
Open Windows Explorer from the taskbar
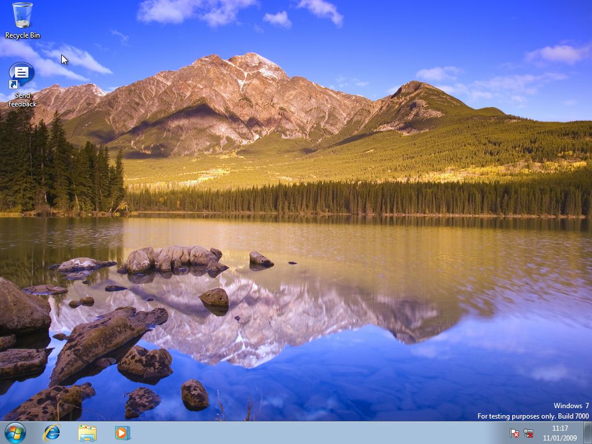point(87,432)
